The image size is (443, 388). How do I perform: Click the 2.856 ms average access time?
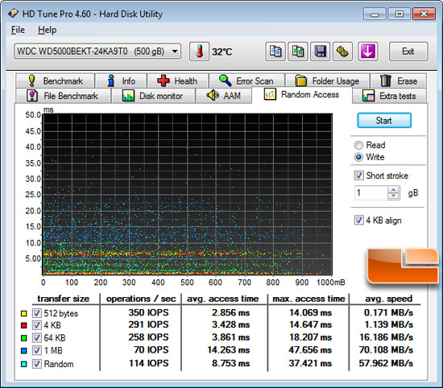pos(231,312)
